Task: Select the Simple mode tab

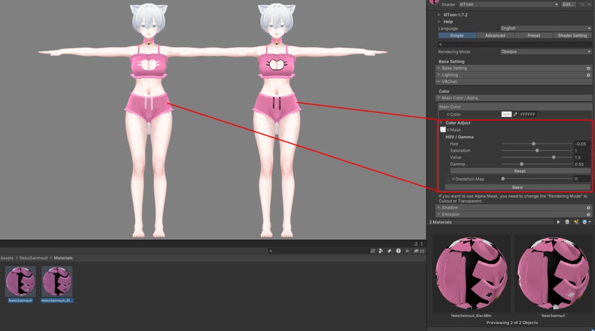Action: click(457, 35)
